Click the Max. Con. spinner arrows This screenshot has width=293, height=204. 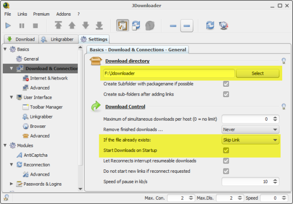[191, 198]
